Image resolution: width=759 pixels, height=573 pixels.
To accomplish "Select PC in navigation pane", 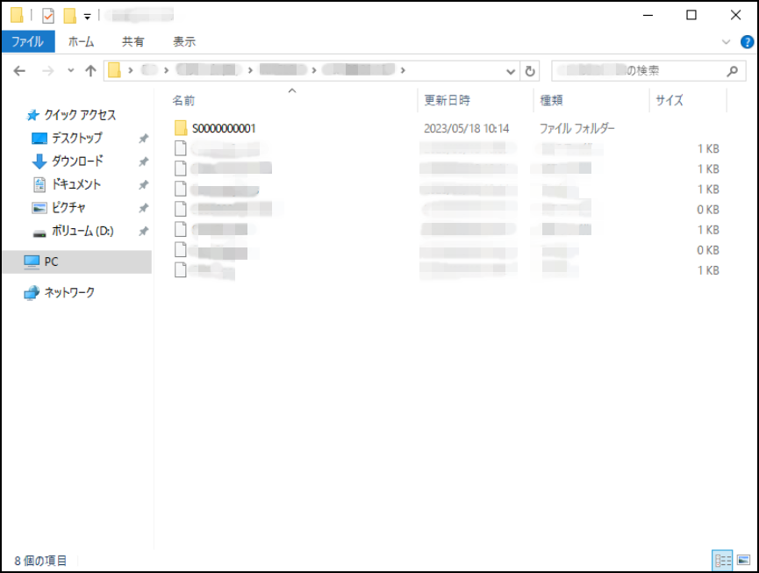I will coord(77,261).
